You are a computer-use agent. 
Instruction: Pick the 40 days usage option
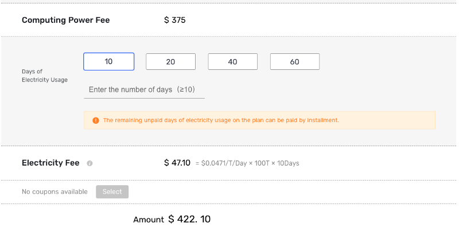(232, 62)
